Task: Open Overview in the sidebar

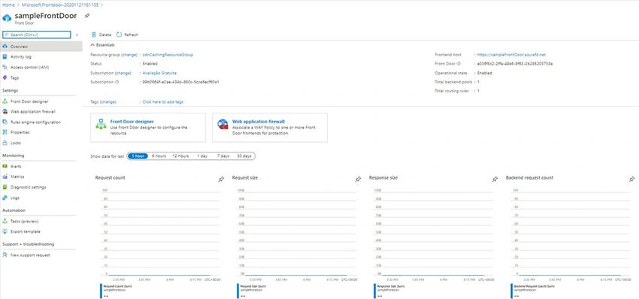Action: coord(41,47)
